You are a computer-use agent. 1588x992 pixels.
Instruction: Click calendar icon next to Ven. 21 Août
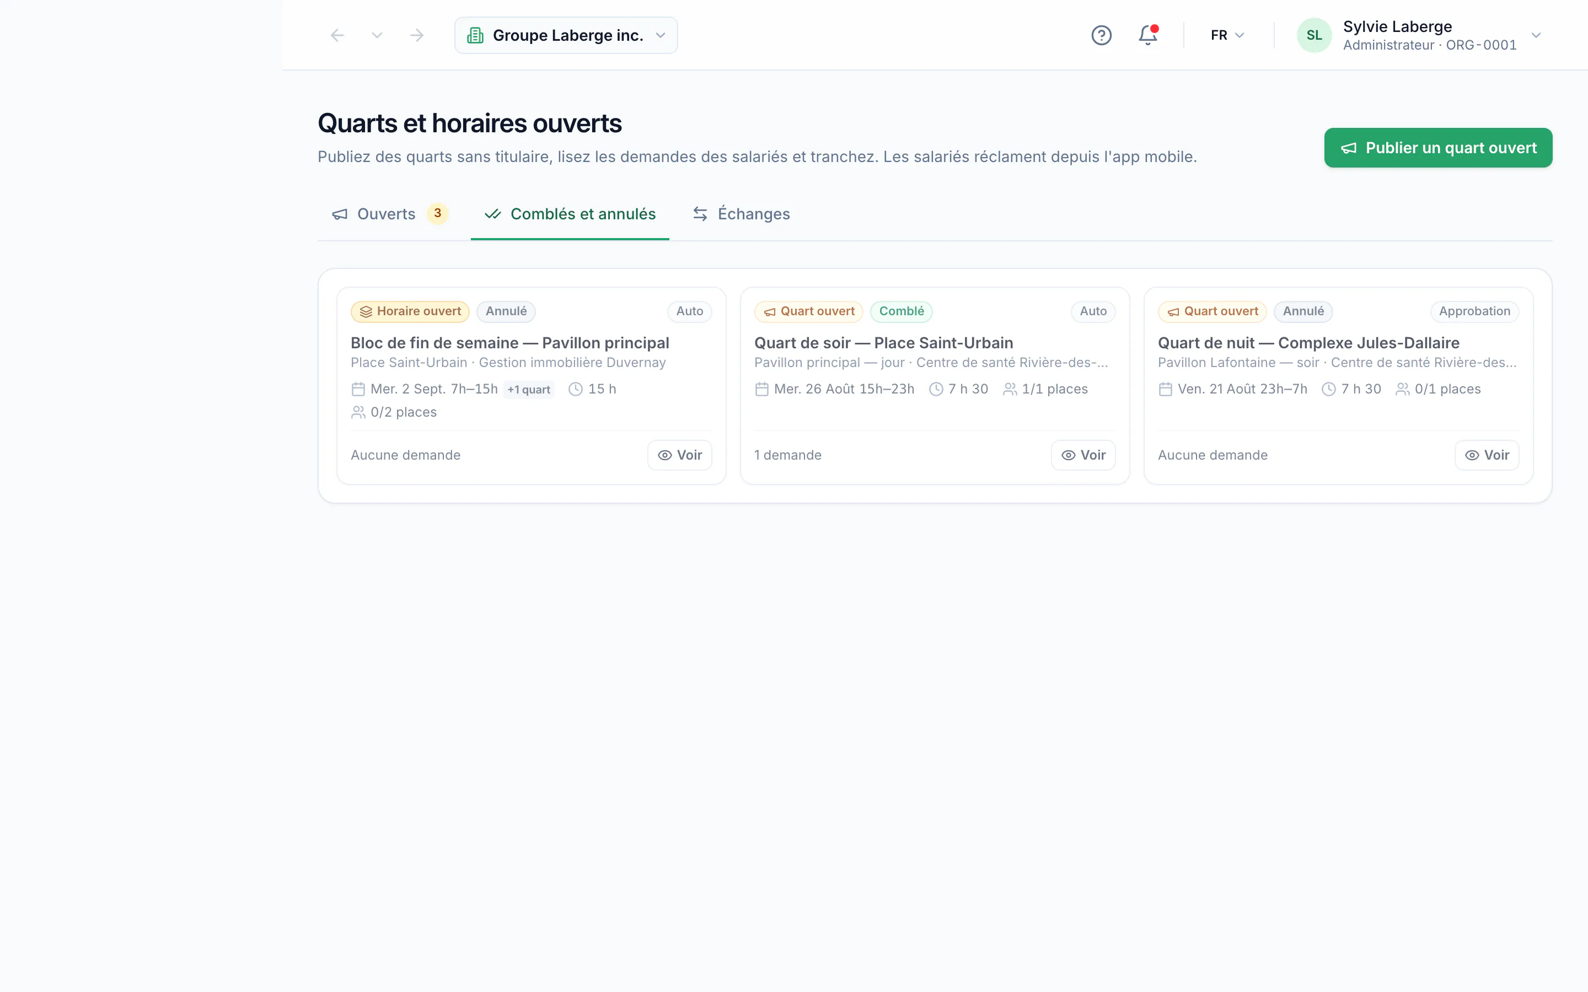1166,389
